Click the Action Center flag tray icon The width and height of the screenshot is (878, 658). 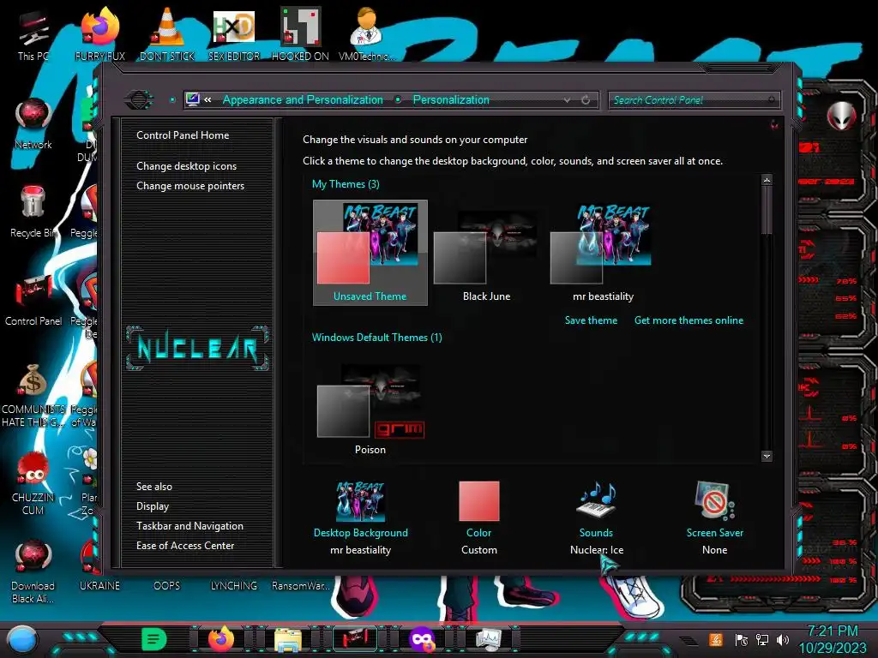742,639
